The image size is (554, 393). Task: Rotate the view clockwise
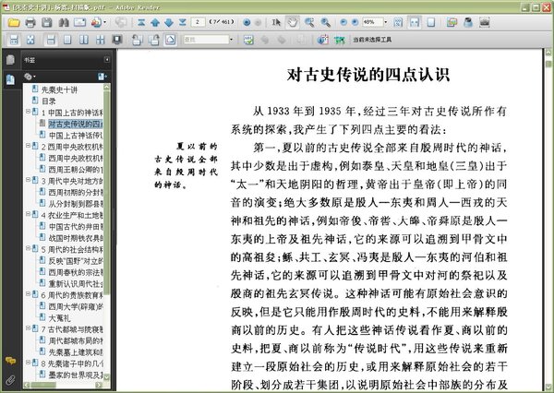(x=153, y=40)
